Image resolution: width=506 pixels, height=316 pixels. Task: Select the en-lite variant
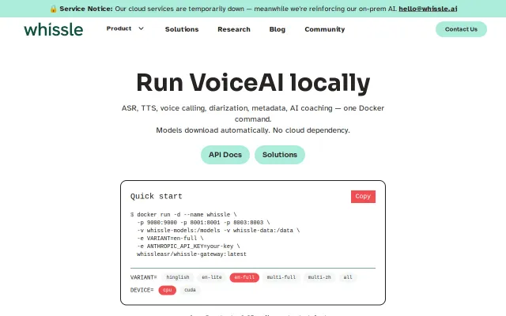coord(212,277)
